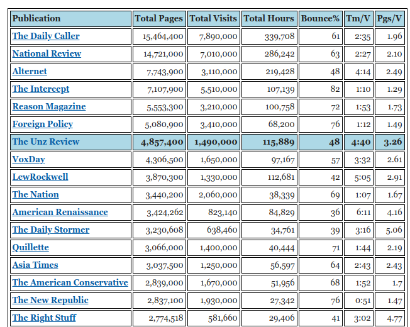Select the 2,839,000 pages cell
The image size is (410, 327).
tap(159, 282)
